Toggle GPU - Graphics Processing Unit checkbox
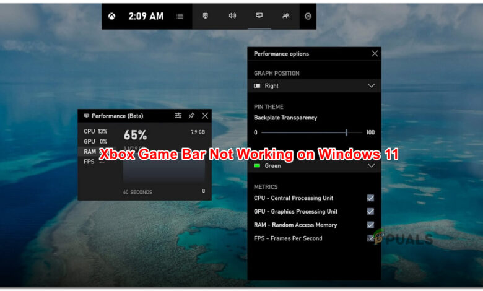 point(370,212)
